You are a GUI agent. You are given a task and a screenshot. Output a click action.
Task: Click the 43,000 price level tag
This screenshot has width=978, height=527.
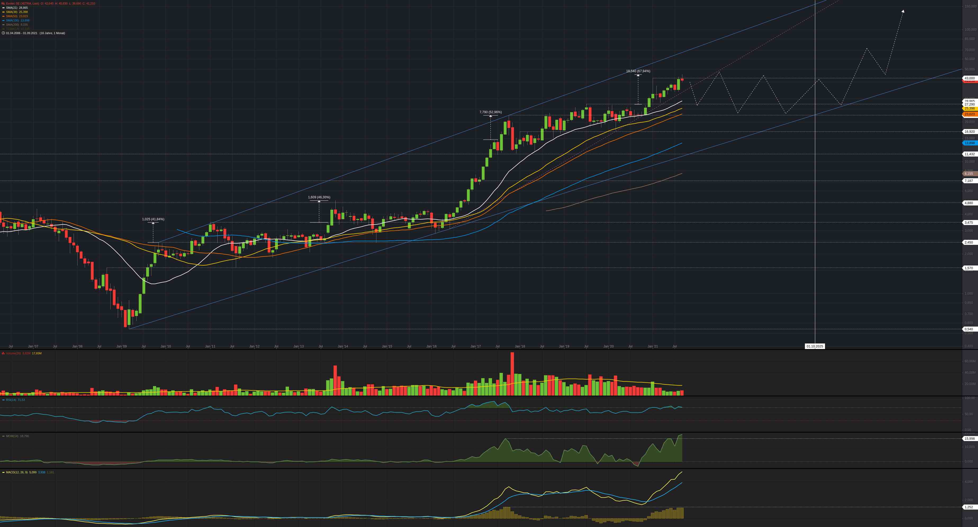[969, 78]
